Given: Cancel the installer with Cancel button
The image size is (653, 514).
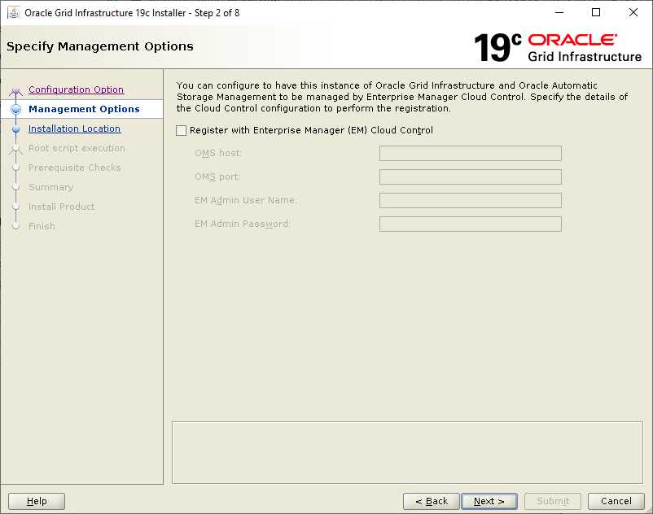Looking at the screenshot, I should (616, 501).
